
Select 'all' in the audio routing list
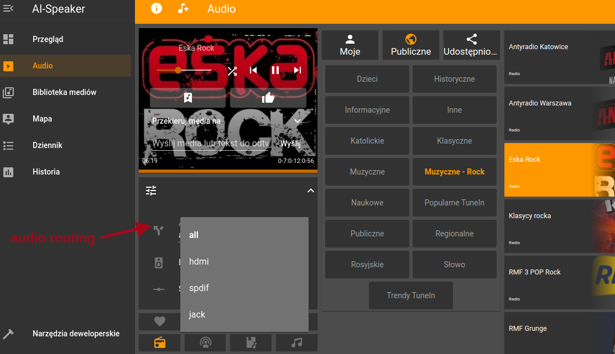click(x=244, y=235)
